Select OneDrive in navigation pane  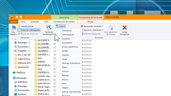(19, 73)
